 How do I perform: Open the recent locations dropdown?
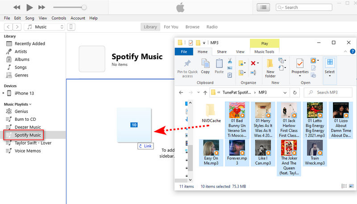point(199,93)
